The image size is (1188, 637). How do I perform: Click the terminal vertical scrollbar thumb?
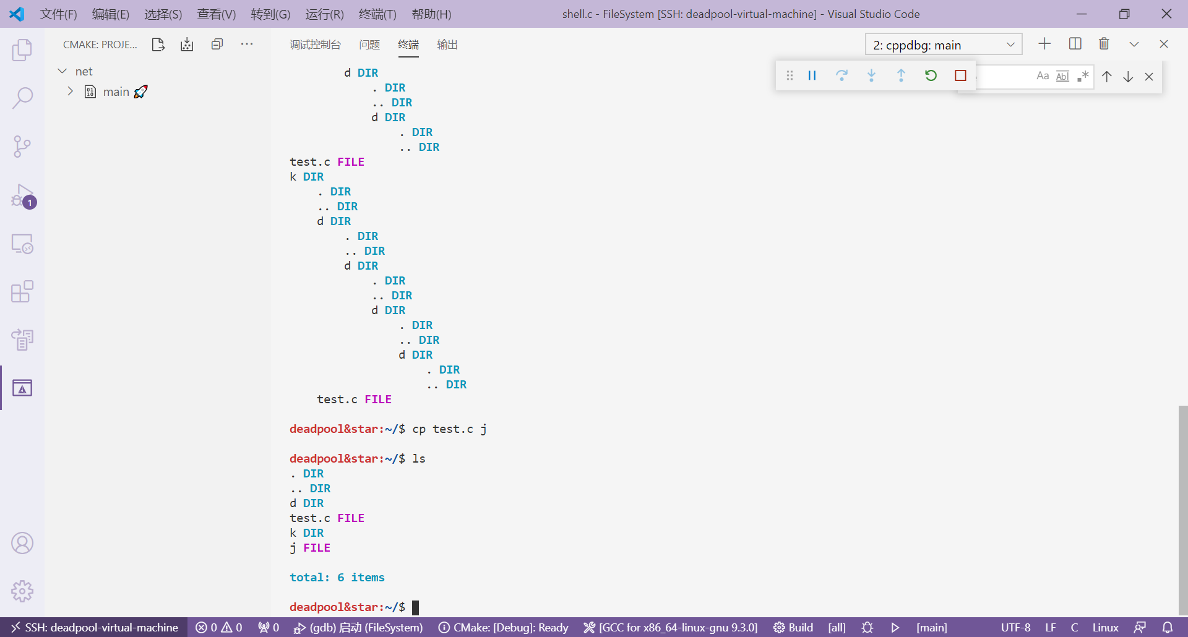coord(1183,511)
